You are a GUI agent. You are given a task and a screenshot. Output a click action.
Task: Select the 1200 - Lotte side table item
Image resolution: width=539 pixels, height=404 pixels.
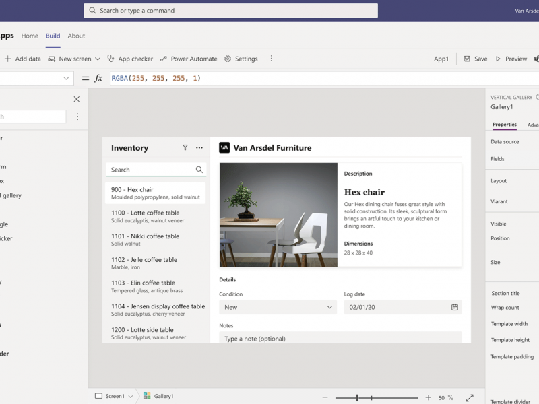(x=156, y=333)
